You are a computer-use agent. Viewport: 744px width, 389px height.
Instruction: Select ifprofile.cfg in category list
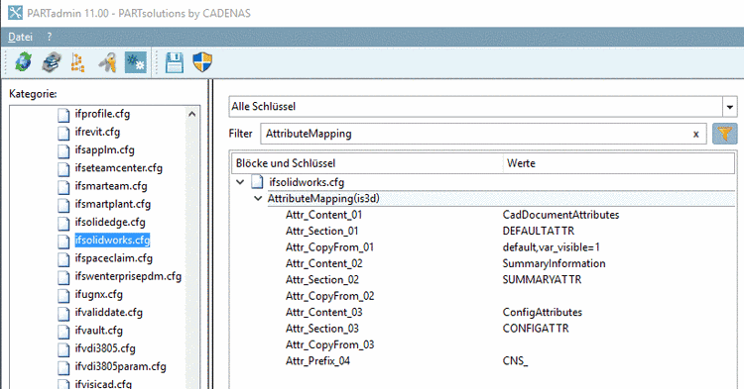[102, 114]
